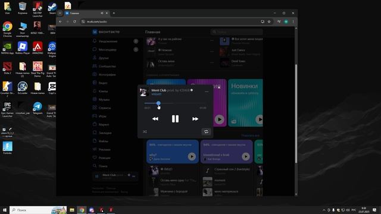Click the Музыка sidebar icon
This screenshot has height=214, width=381.
click(95, 99)
